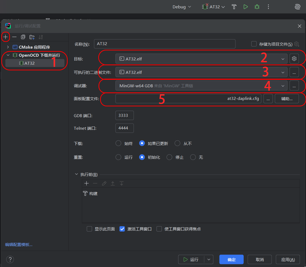Image resolution: width=306 pixels, height=267 pixels.
Task: Click the build hammer icon in top toolbar
Action: (234, 7)
